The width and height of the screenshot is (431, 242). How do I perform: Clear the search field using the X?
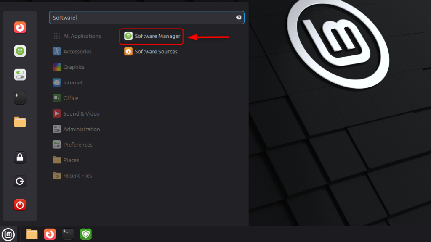click(x=239, y=18)
